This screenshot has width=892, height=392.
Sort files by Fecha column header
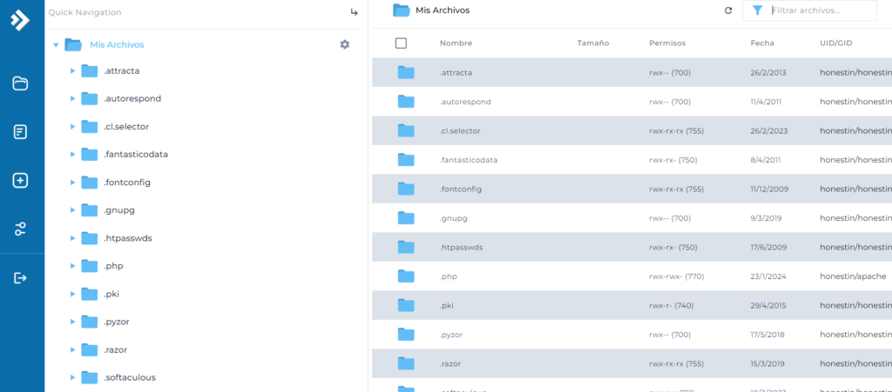tap(762, 43)
